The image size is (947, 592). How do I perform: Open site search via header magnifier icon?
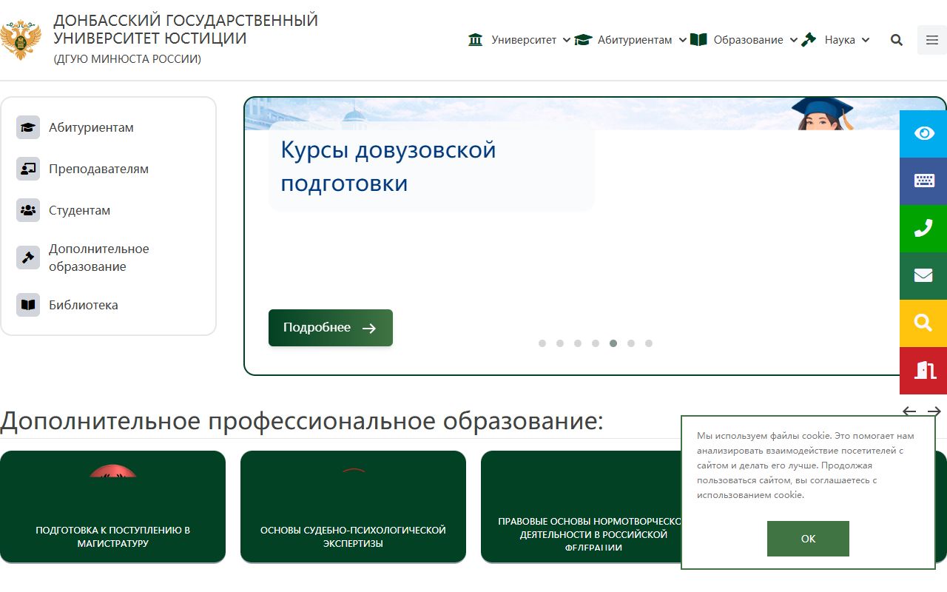click(897, 40)
